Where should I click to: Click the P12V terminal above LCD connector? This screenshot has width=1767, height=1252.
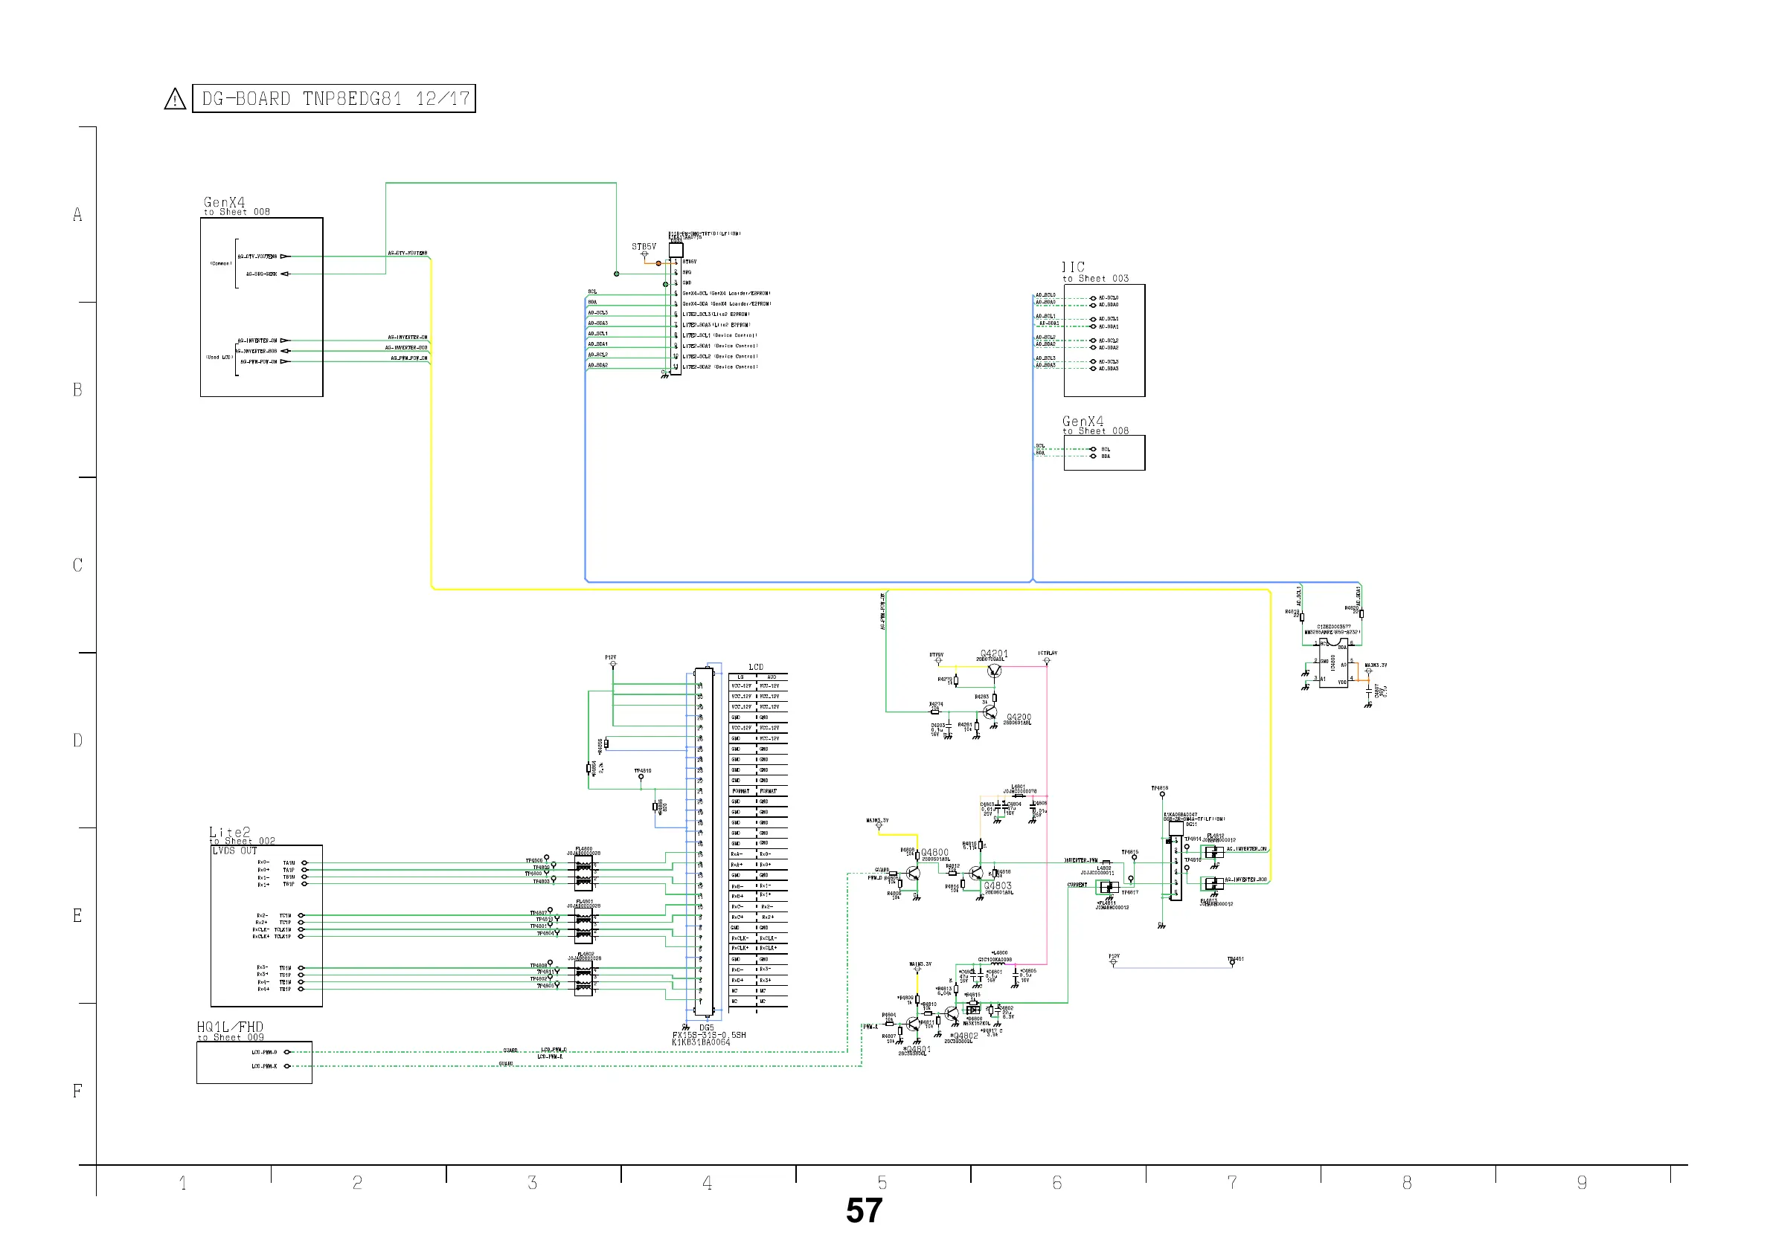pyautogui.click(x=612, y=663)
